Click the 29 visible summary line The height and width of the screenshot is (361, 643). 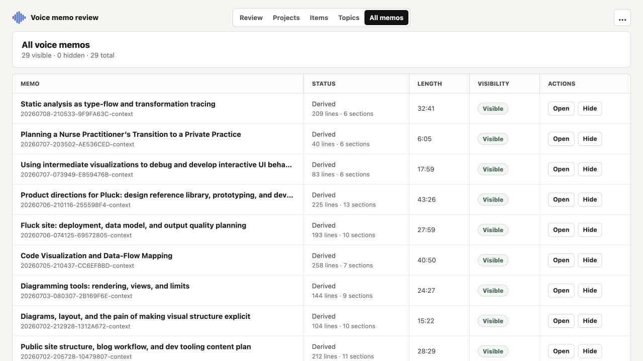pos(68,55)
